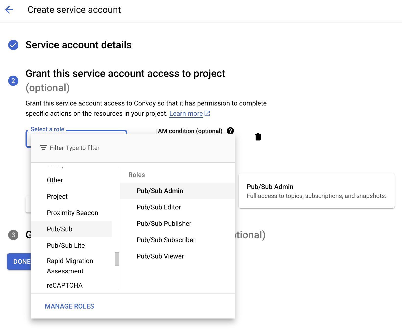Select the Pub/Sub Lite category

66,245
